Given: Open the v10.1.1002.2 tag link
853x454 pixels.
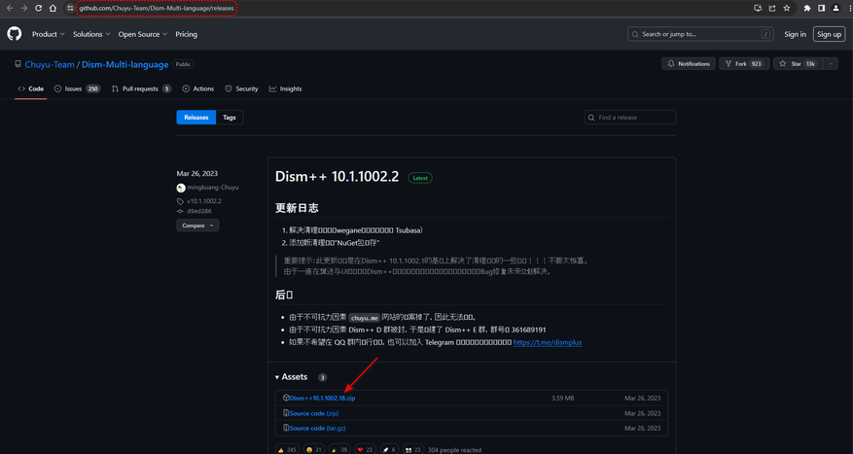Looking at the screenshot, I should coord(204,201).
